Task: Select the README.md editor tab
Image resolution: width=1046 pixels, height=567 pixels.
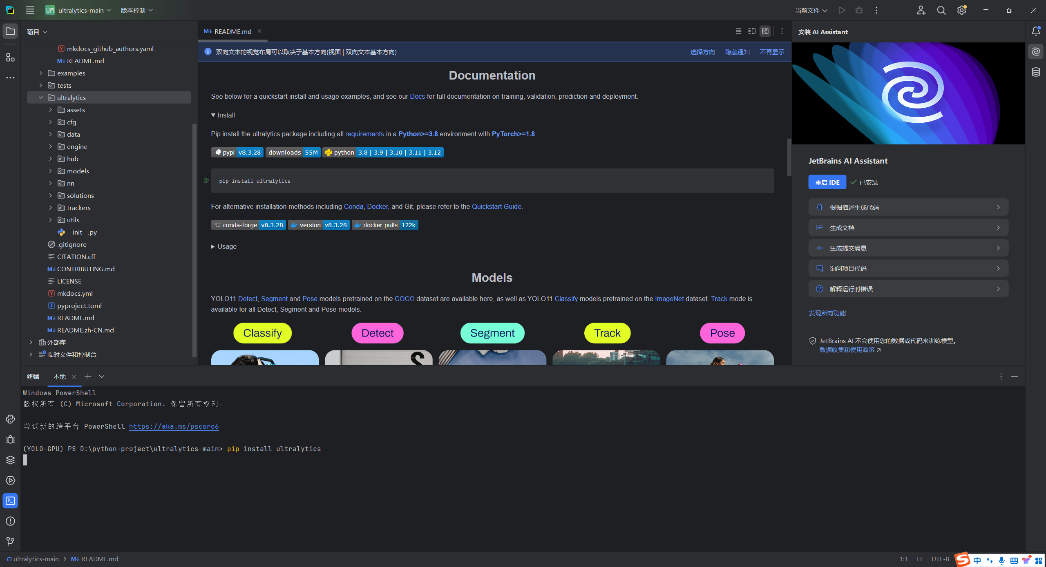Action: pyautogui.click(x=232, y=31)
